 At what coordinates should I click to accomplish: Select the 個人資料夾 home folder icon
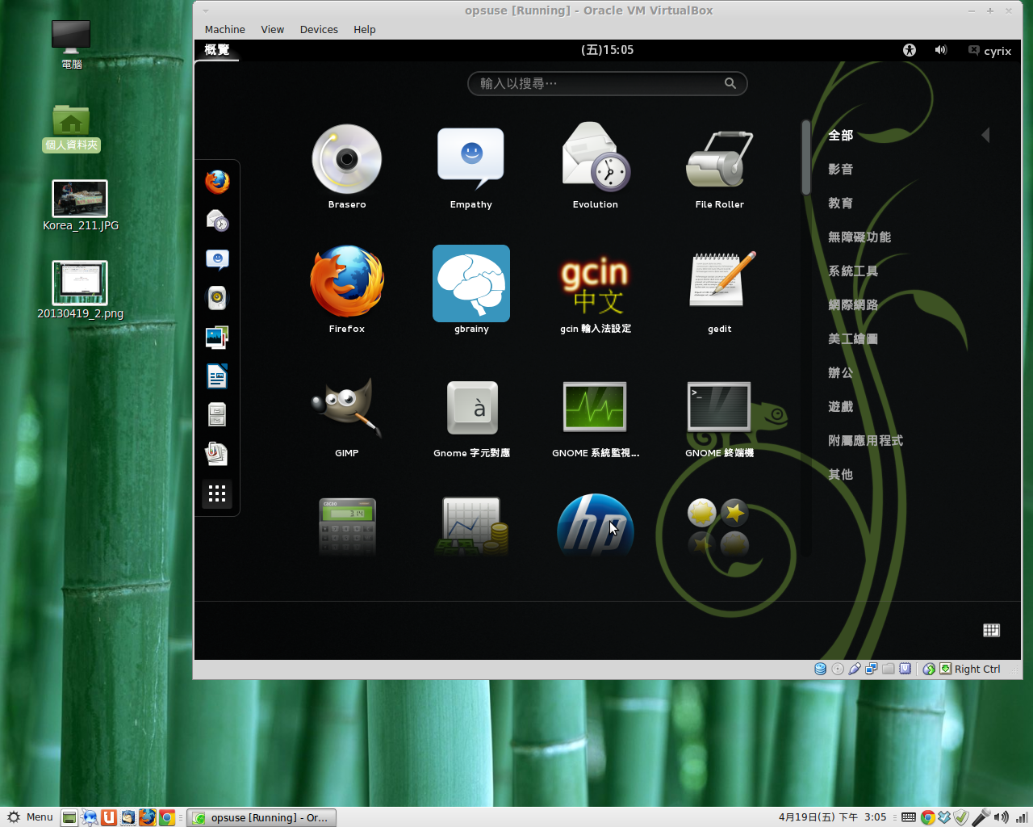tap(71, 128)
